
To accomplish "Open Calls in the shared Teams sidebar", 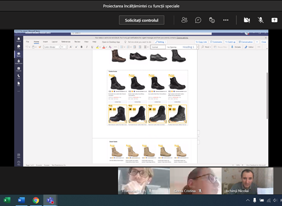I will [19, 77].
